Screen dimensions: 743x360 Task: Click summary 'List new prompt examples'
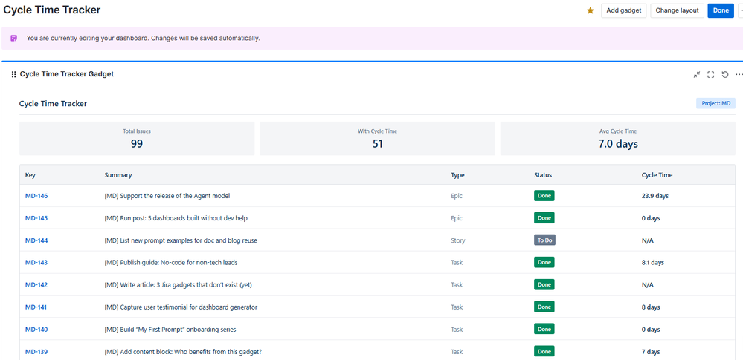[x=181, y=240]
